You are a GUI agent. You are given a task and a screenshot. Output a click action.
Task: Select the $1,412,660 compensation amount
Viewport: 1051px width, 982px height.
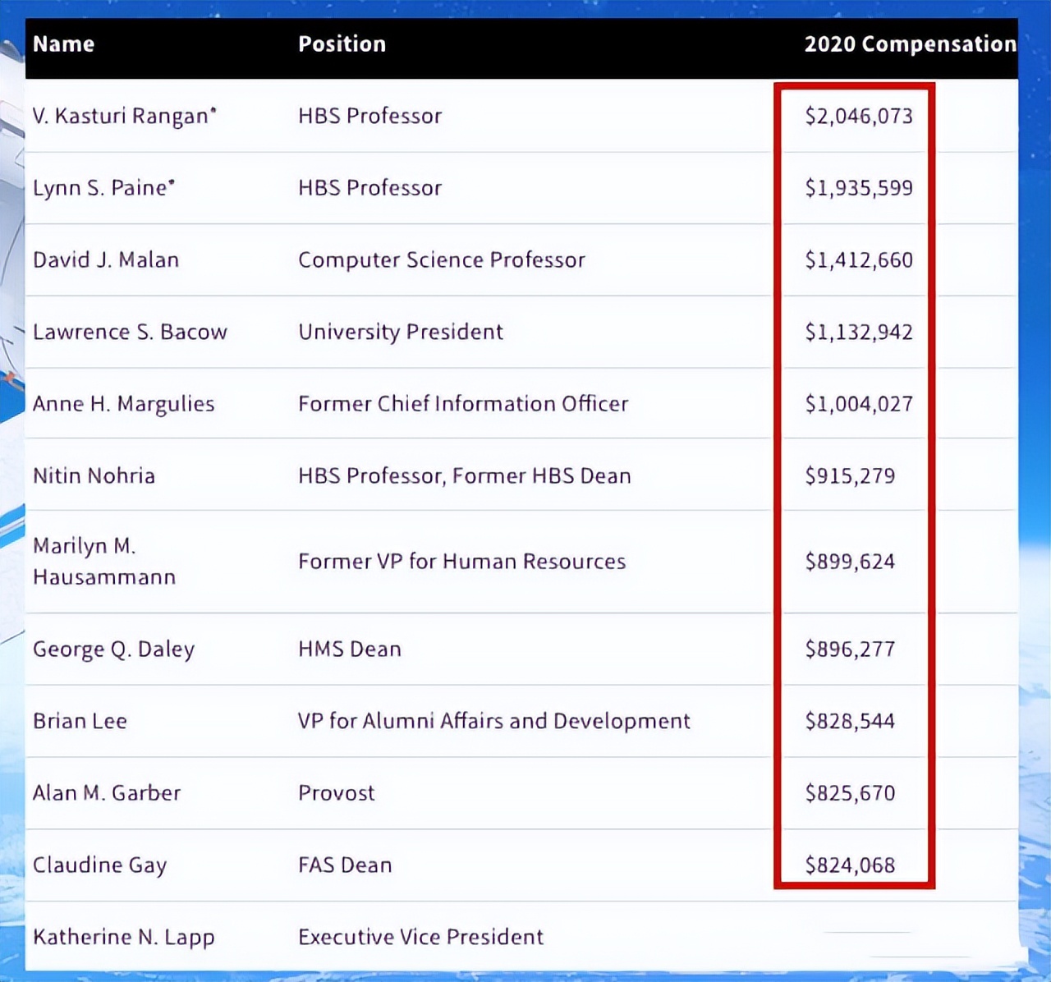pyautogui.click(x=858, y=260)
